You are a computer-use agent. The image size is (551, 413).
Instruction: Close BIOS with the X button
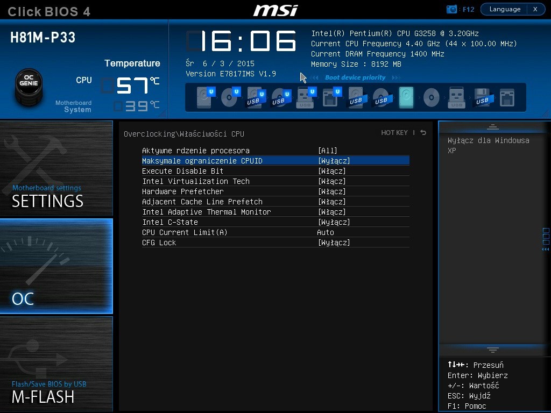(x=535, y=9)
